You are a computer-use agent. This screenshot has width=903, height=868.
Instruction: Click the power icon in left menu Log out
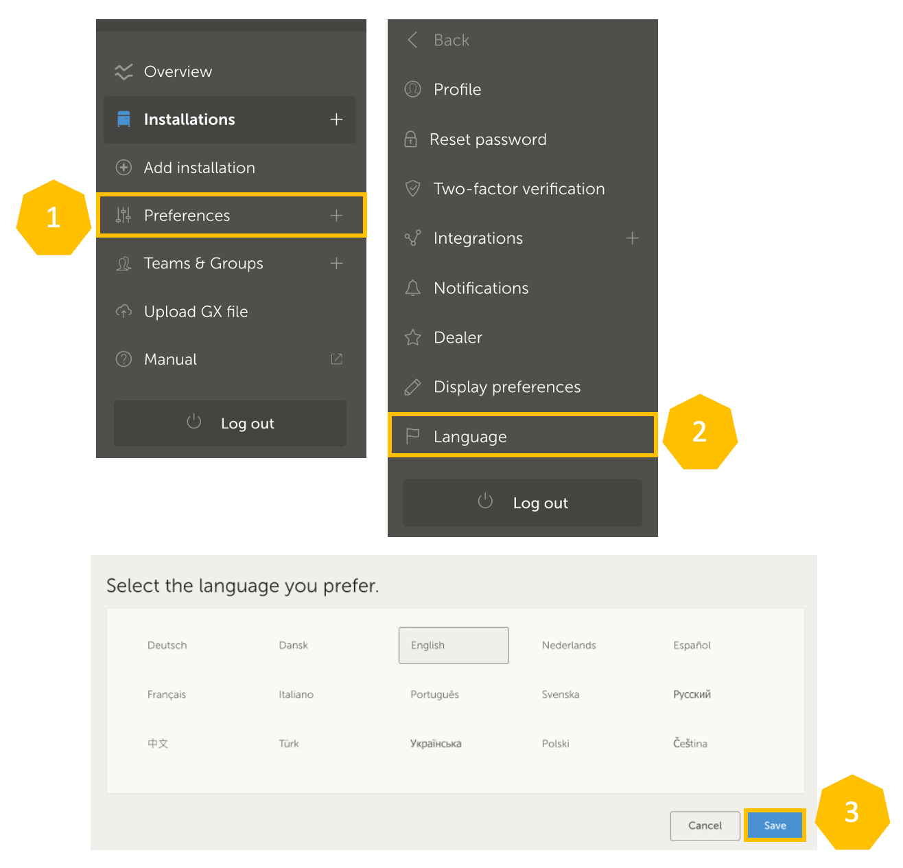194,421
